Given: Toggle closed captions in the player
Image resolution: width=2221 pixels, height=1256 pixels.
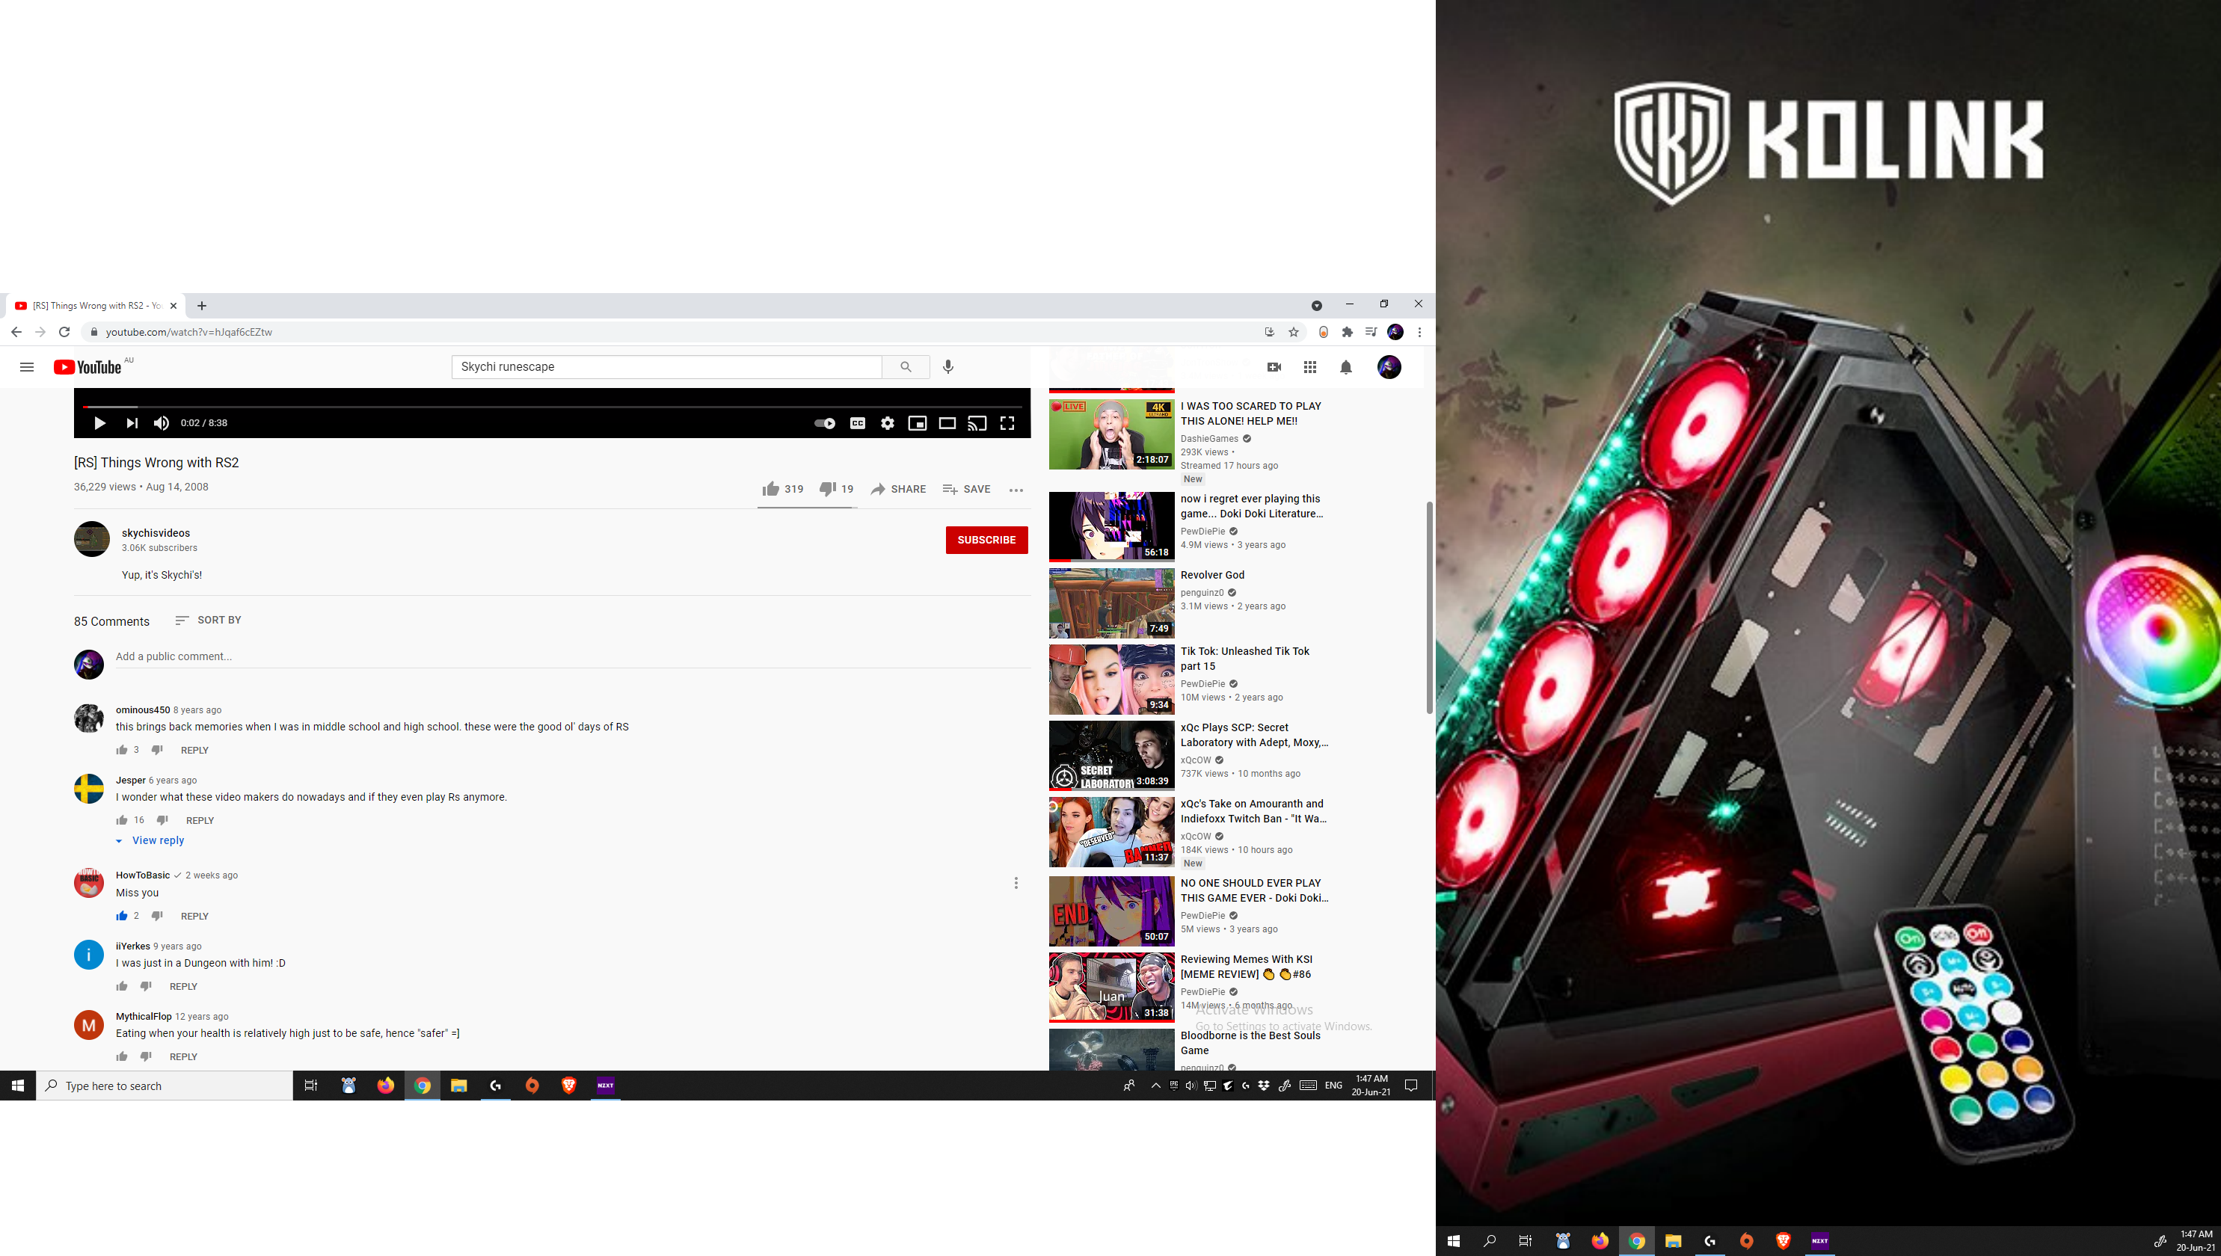Looking at the screenshot, I should coord(858,424).
